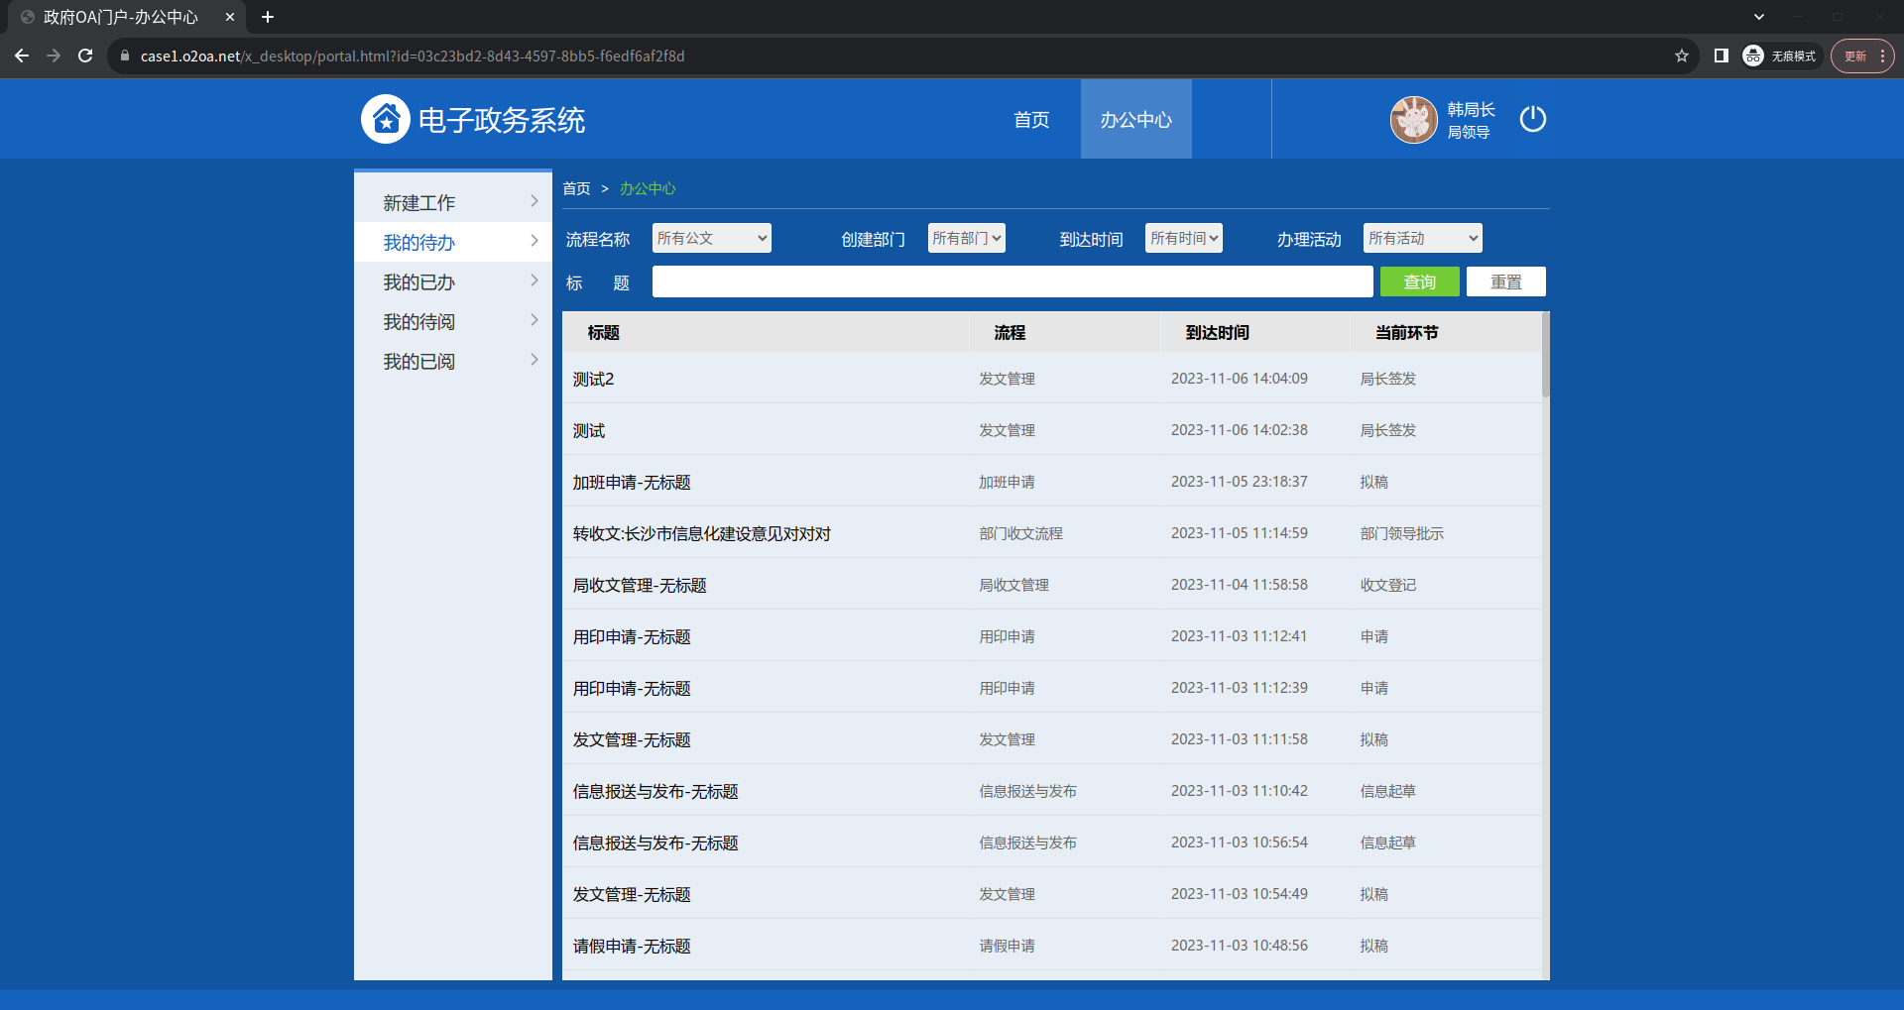Open the 创建部门 dropdown showing 所有部门
This screenshot has width=1904, height=1010.
tap(966, 238)
